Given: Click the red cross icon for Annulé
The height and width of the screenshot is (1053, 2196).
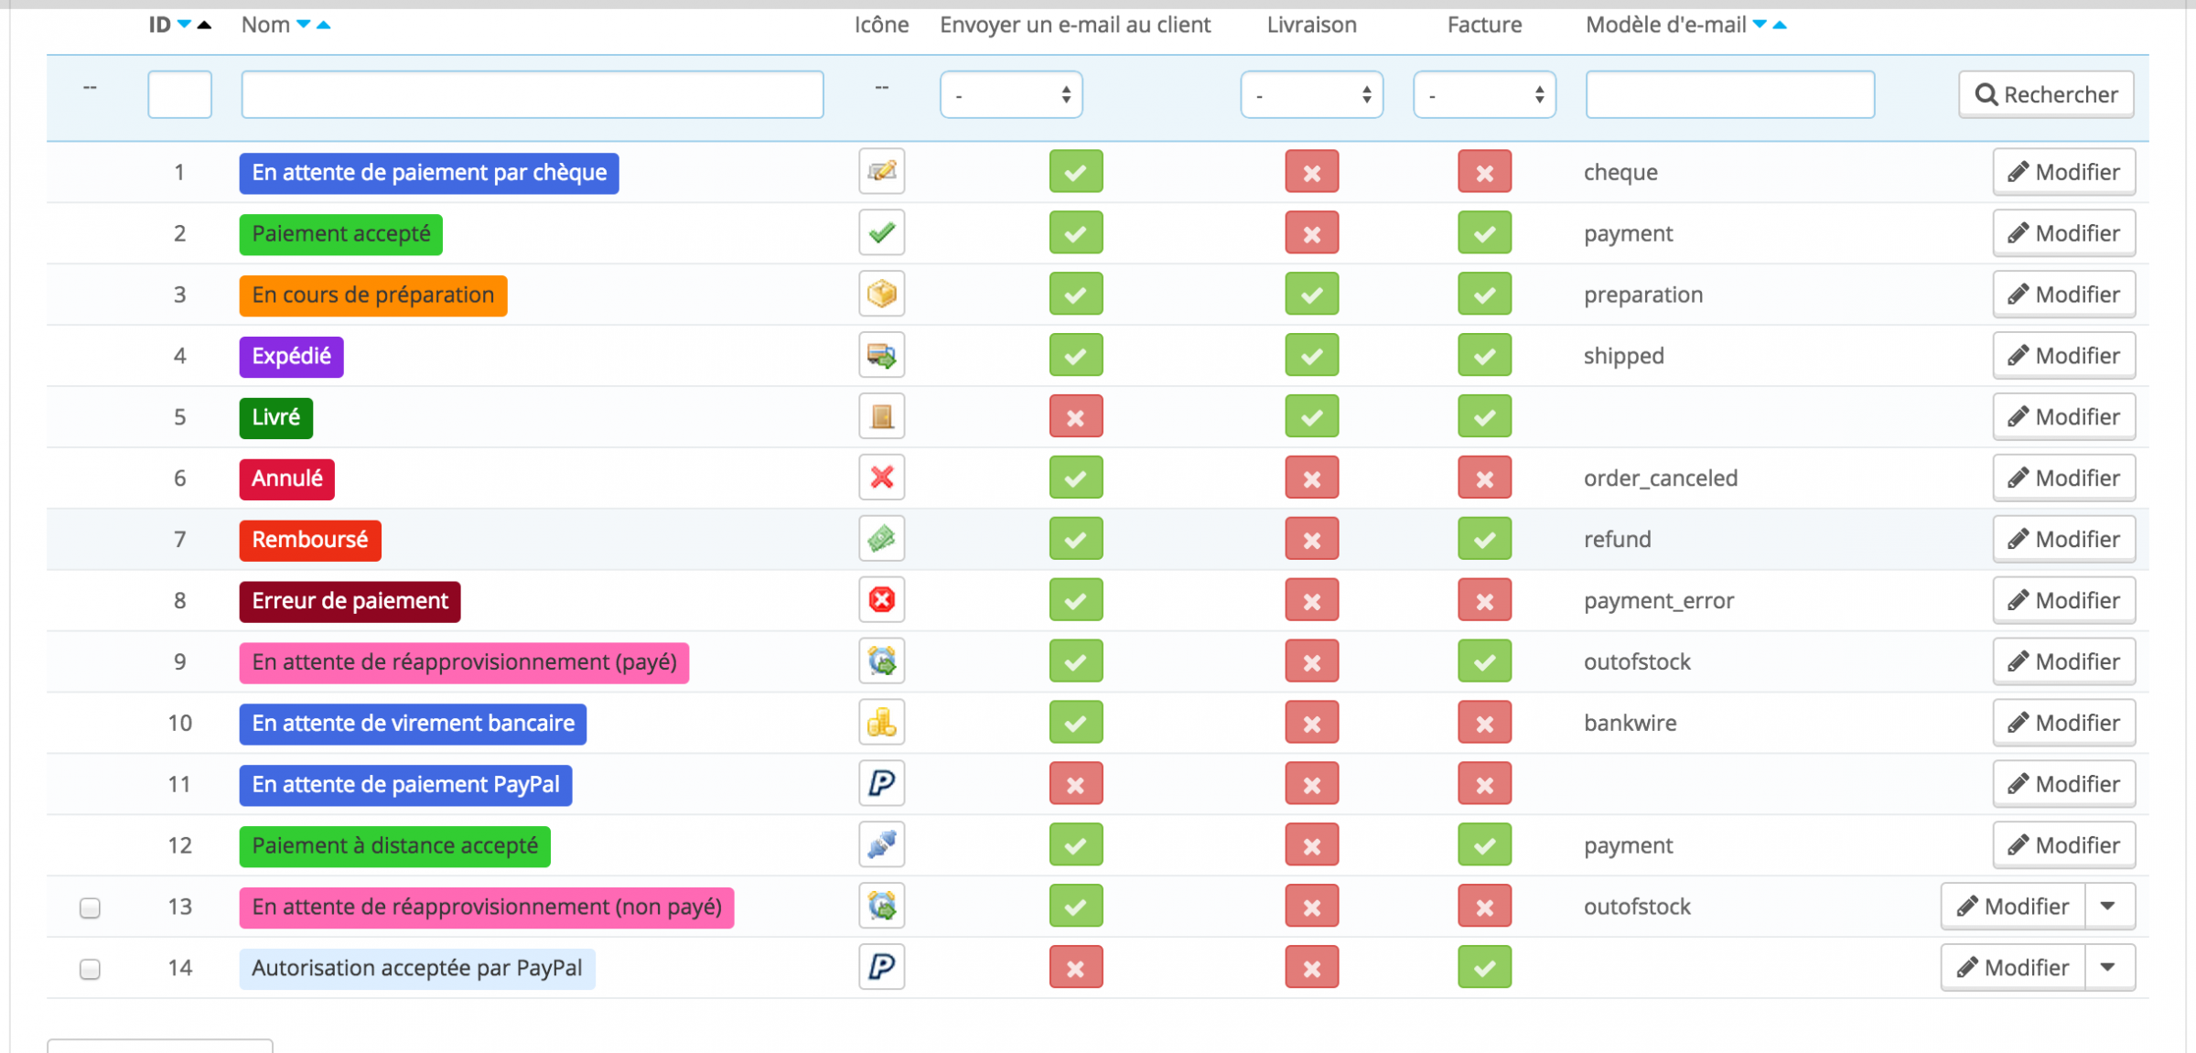Looking at the screenshot, I should (x=881, y=478).
